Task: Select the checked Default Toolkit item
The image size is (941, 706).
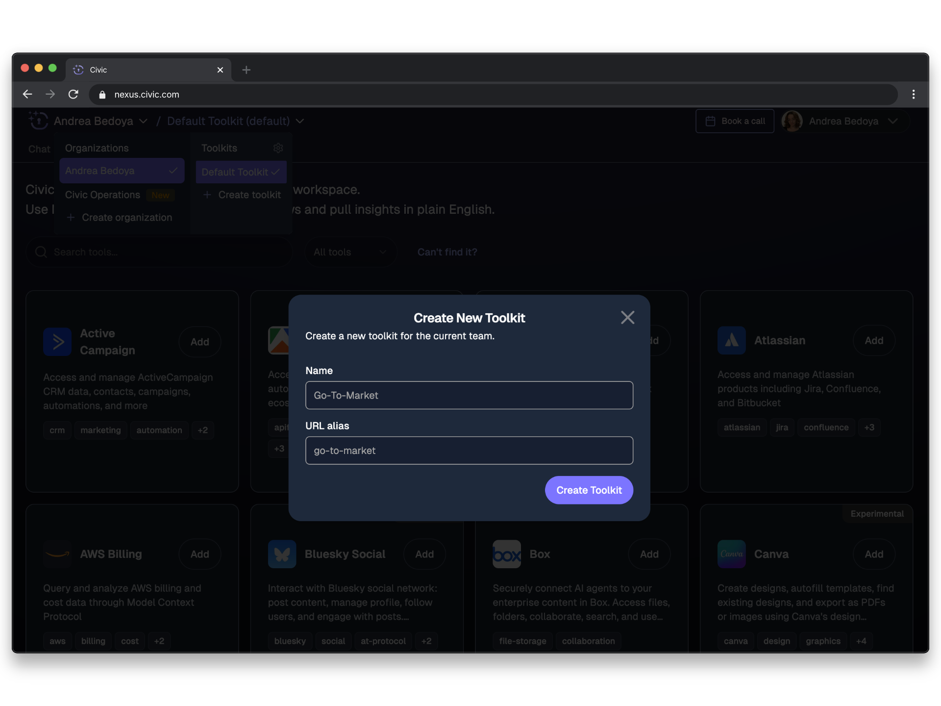Action: coord(241,172)
